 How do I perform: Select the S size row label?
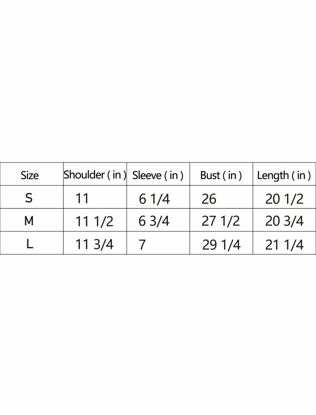[x=29, y=198]
